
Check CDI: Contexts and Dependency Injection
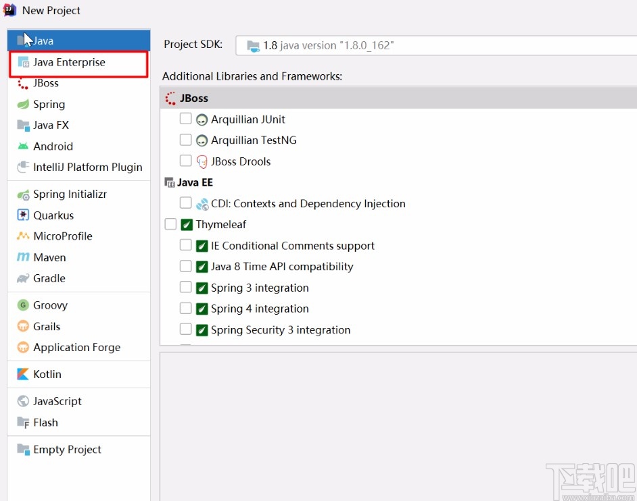(186, 203)
